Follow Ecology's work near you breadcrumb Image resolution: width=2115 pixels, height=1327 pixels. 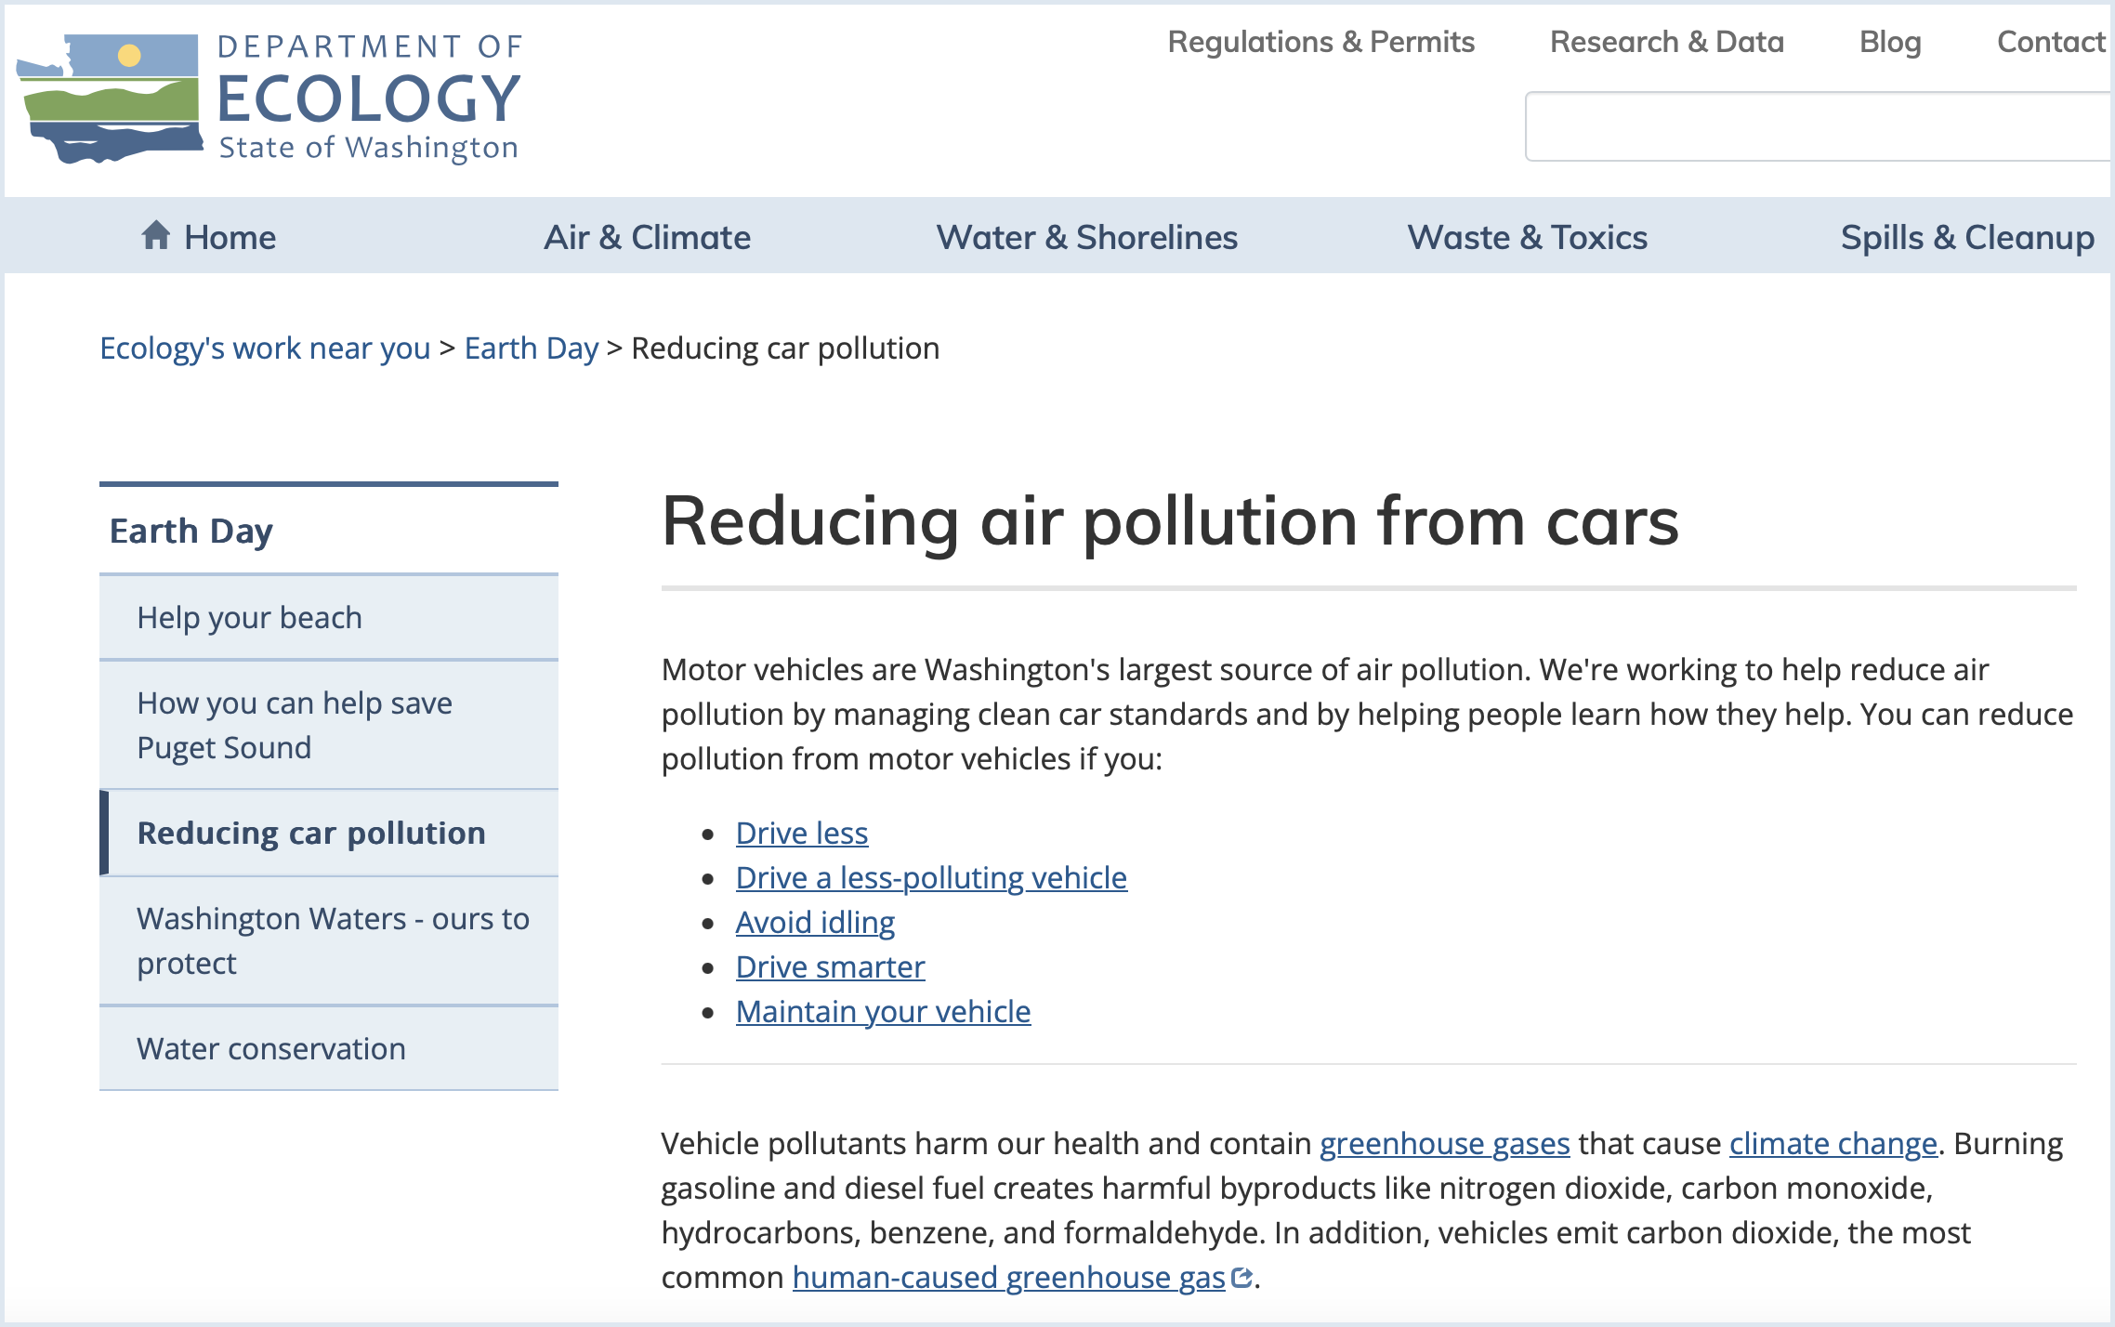click(265, 348)
